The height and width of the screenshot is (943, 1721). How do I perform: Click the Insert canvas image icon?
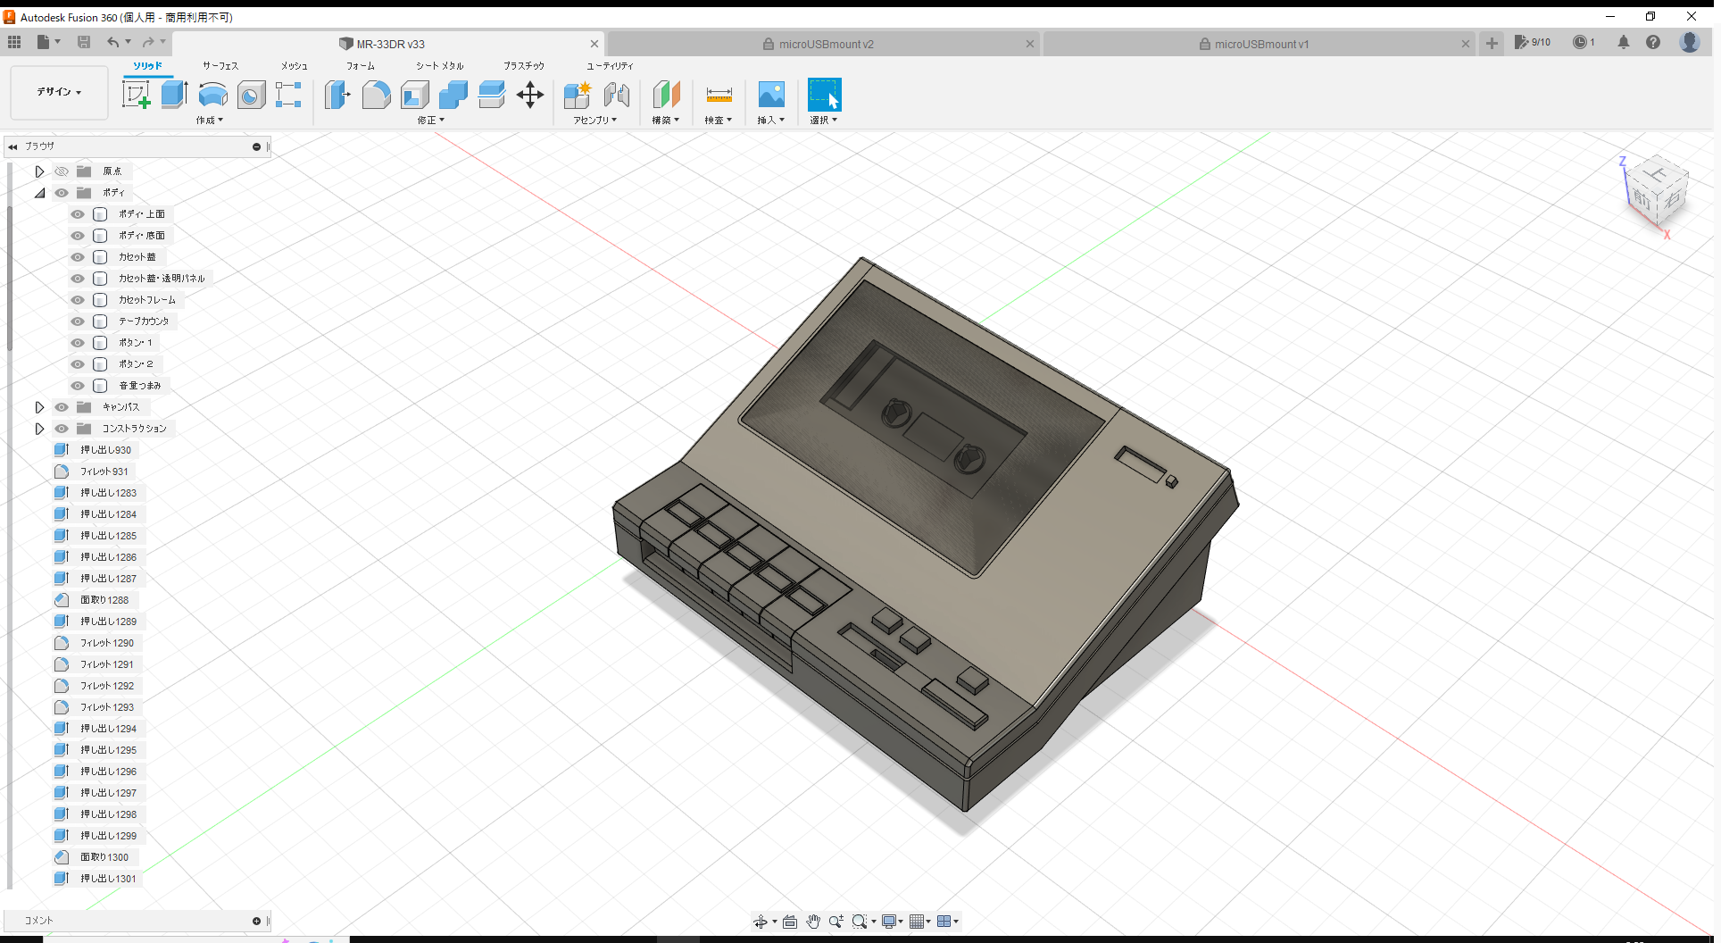click(x=770, y=94)
